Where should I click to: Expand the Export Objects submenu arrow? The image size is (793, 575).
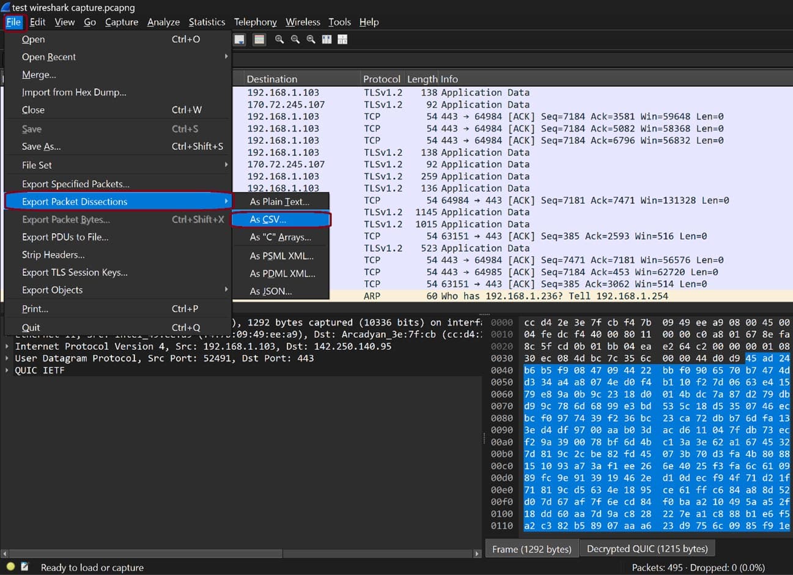[226, 289]
